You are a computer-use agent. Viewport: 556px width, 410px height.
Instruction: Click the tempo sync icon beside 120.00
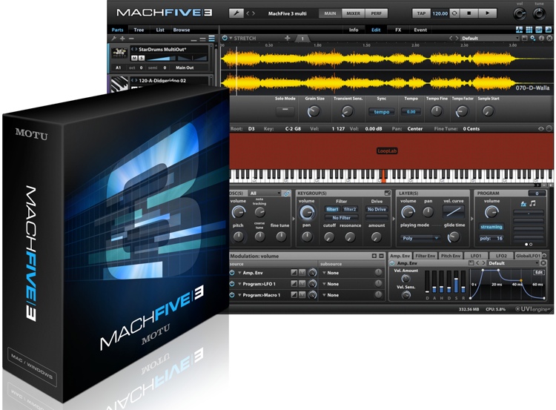point(454,13)
